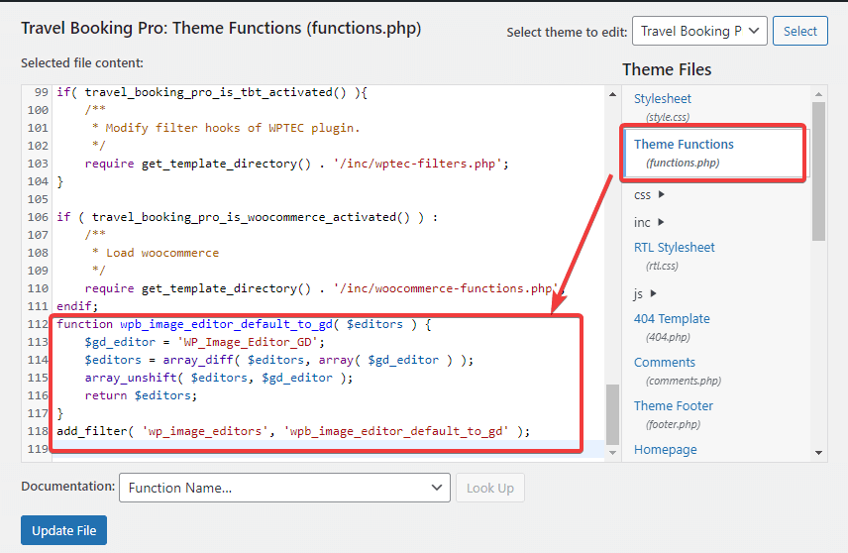Open the RTL Stylesheet file
The height and width of the screenshot is (553, 848).
[x=674, y=248]
